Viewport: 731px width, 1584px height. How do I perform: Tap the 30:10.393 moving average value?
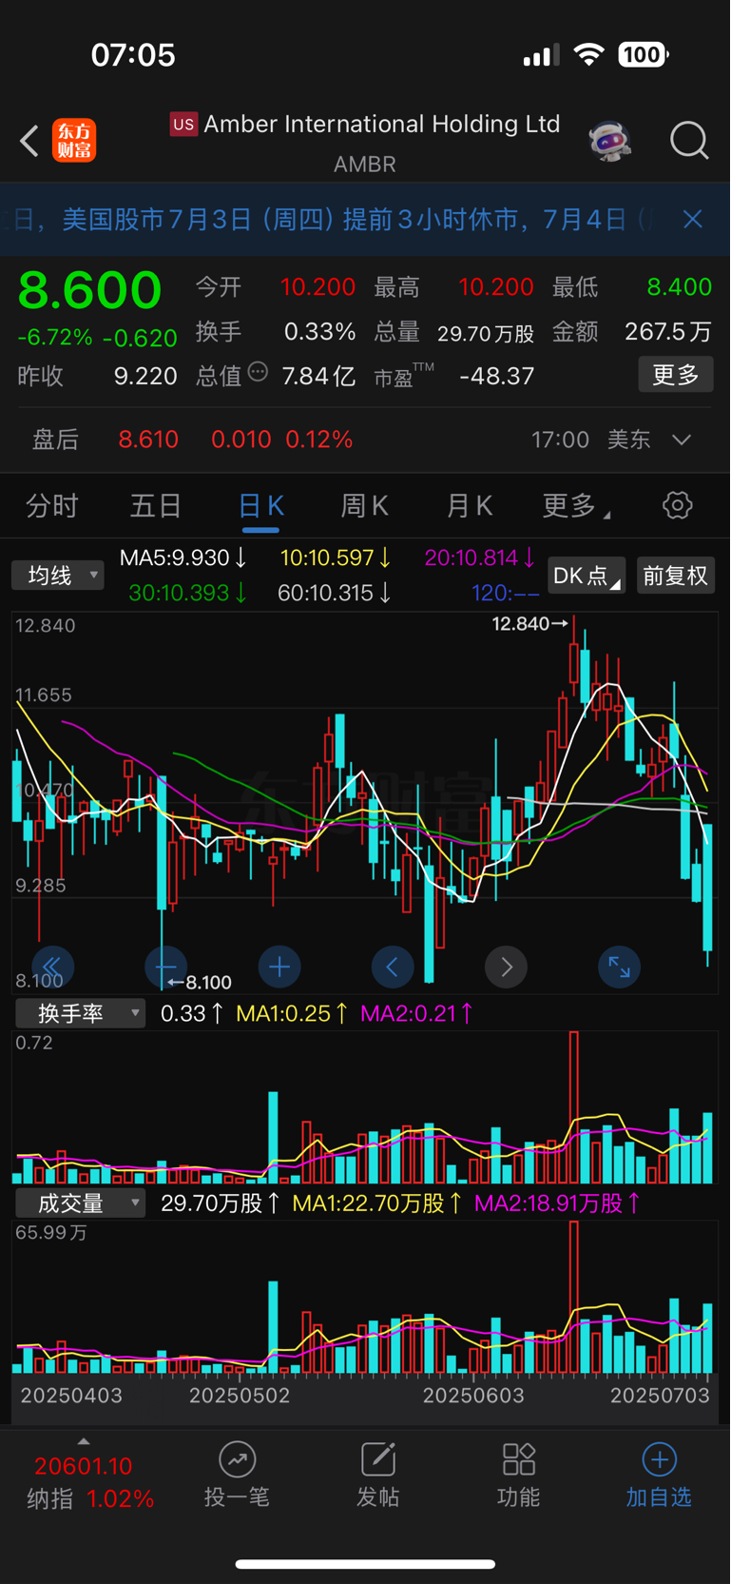[188, 594]
